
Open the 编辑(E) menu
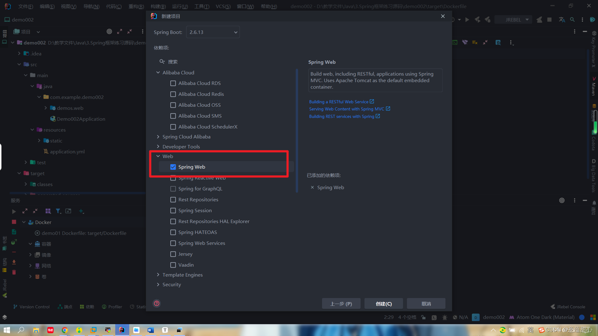pyautogui.click(x=47, y=6)
